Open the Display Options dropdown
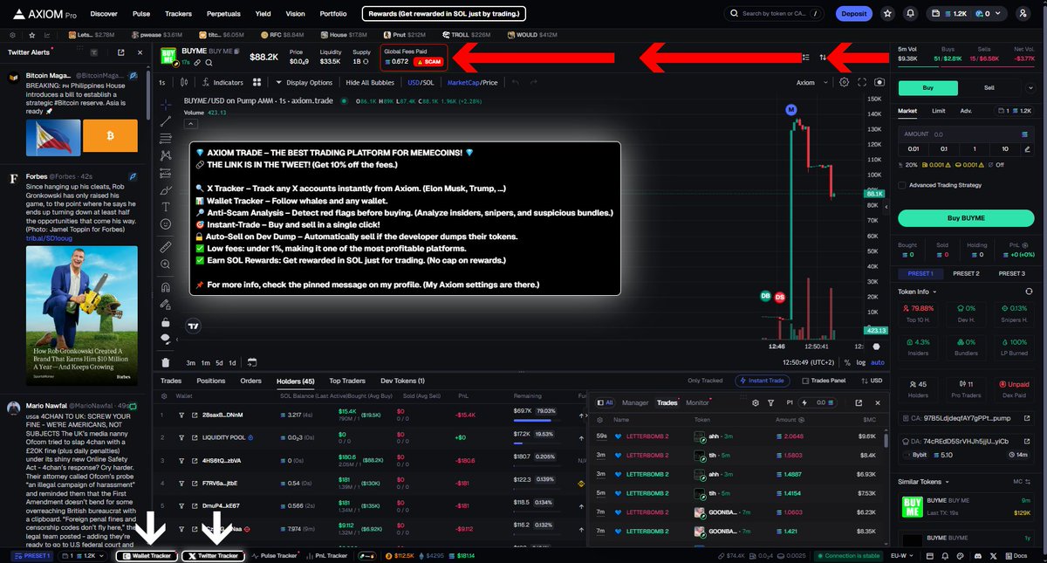Viewport: 1047px width, 563px height. point(305,82)
